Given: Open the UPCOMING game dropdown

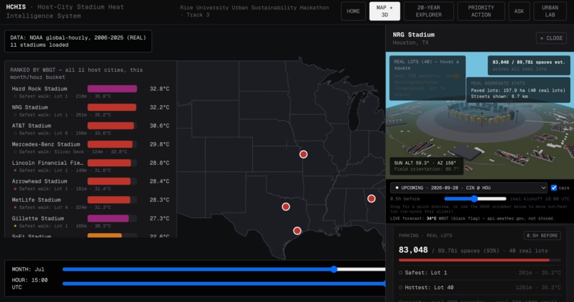Looking at the screenshot, I should tap(469, 188).
